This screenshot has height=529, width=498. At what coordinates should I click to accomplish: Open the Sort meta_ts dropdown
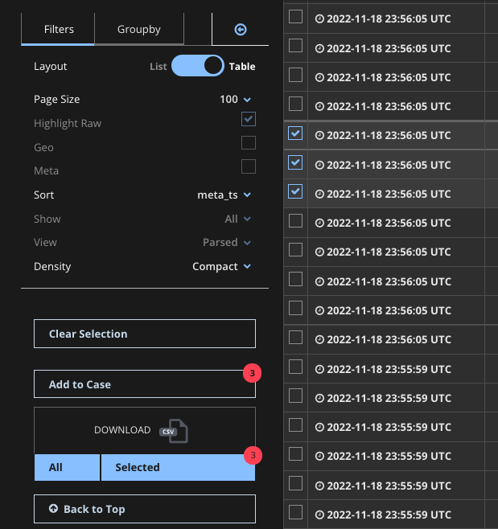(x=224, y=195)
